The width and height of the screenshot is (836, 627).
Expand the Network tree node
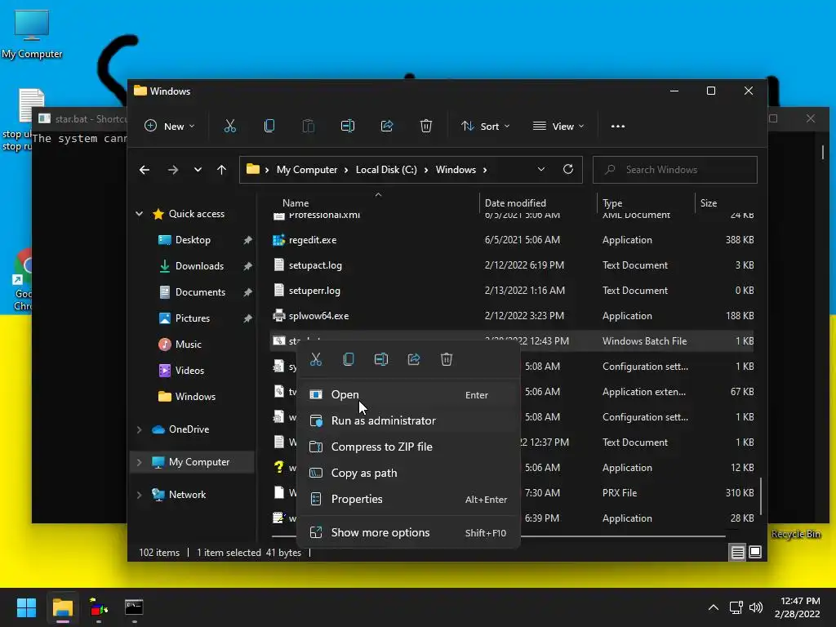[139, 495]
